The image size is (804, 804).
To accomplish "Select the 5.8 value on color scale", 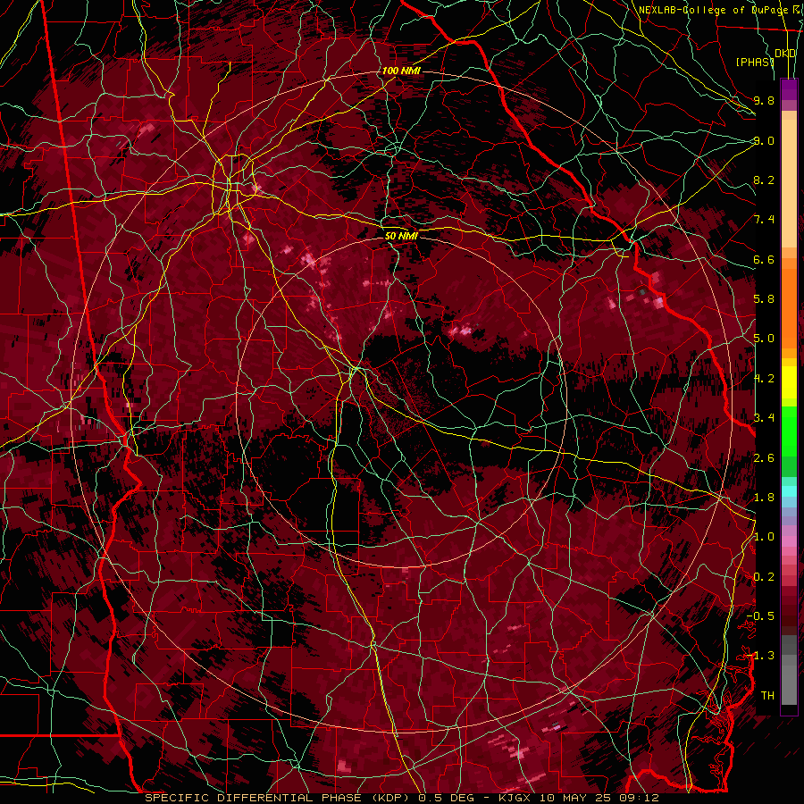I will pos(764,299).
